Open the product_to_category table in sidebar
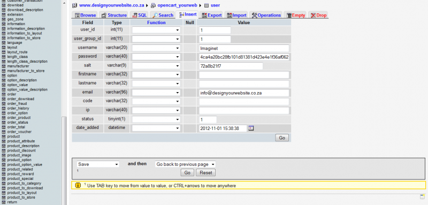Viewport: 428px width, 205px height. coord(24,184)
